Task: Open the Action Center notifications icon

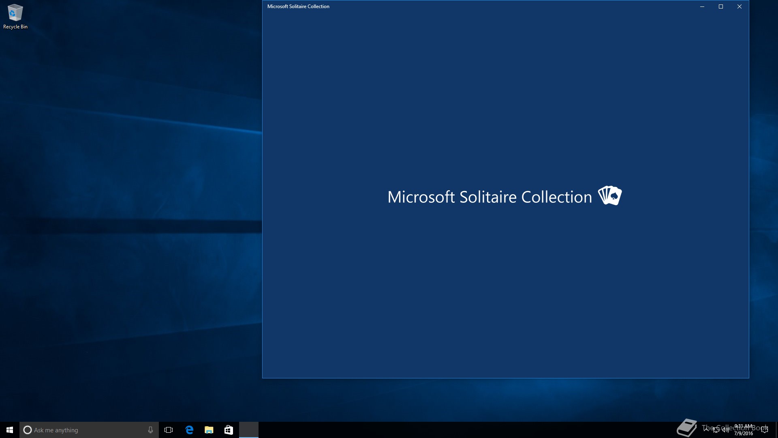Action: tap(765, 430)
